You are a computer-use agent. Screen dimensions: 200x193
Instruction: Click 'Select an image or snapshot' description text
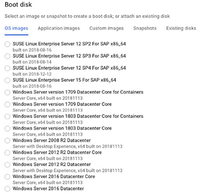click(x=87, y=16)
